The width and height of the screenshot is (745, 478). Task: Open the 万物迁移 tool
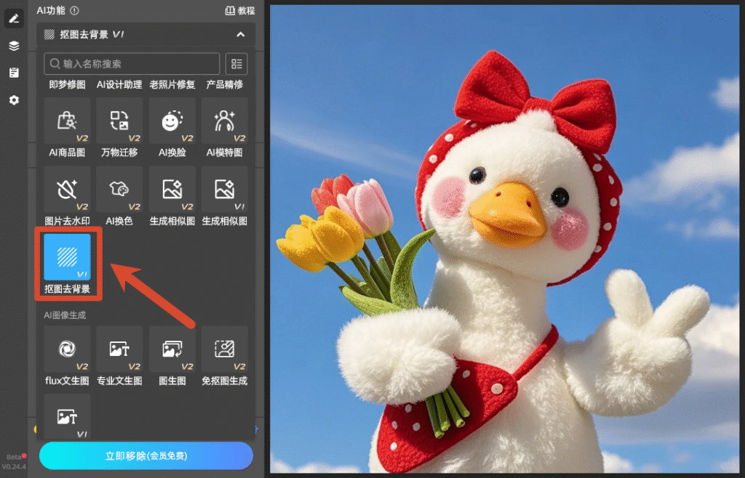tap(119, 121)
